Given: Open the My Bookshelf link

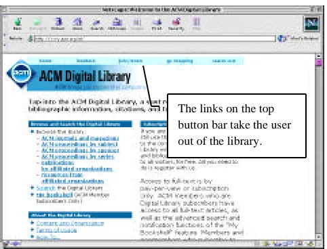Looking at the screenshot, I should (x=54, y=195).
